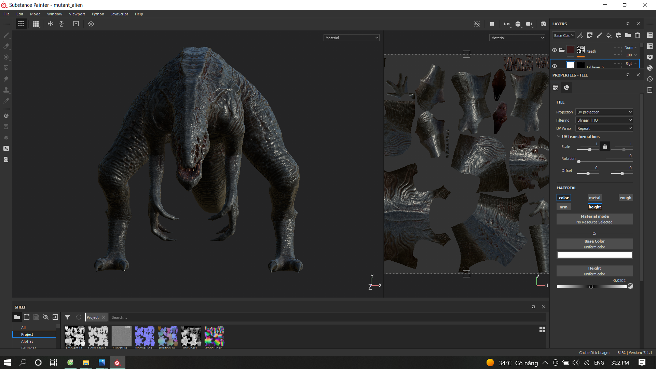Select the Polygon Fill tool

tap(6, 68)
